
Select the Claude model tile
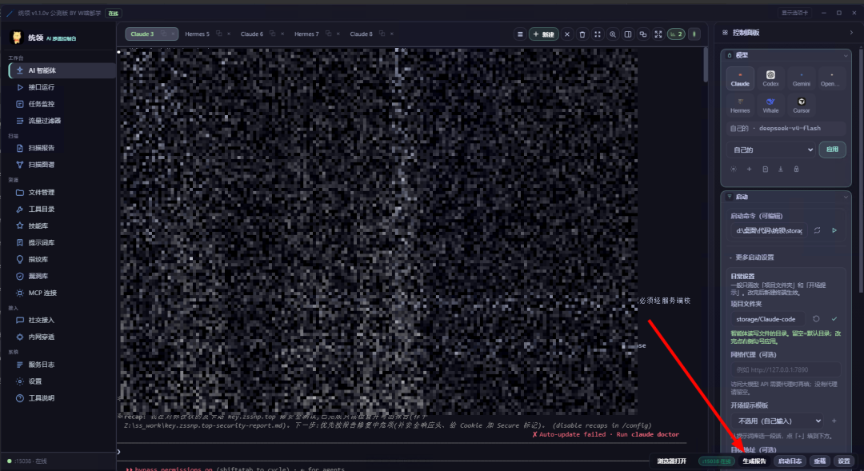[740, 78]
